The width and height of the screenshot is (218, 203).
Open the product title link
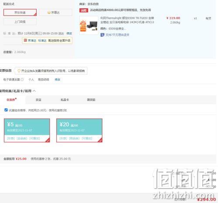[x=127, y=20]
